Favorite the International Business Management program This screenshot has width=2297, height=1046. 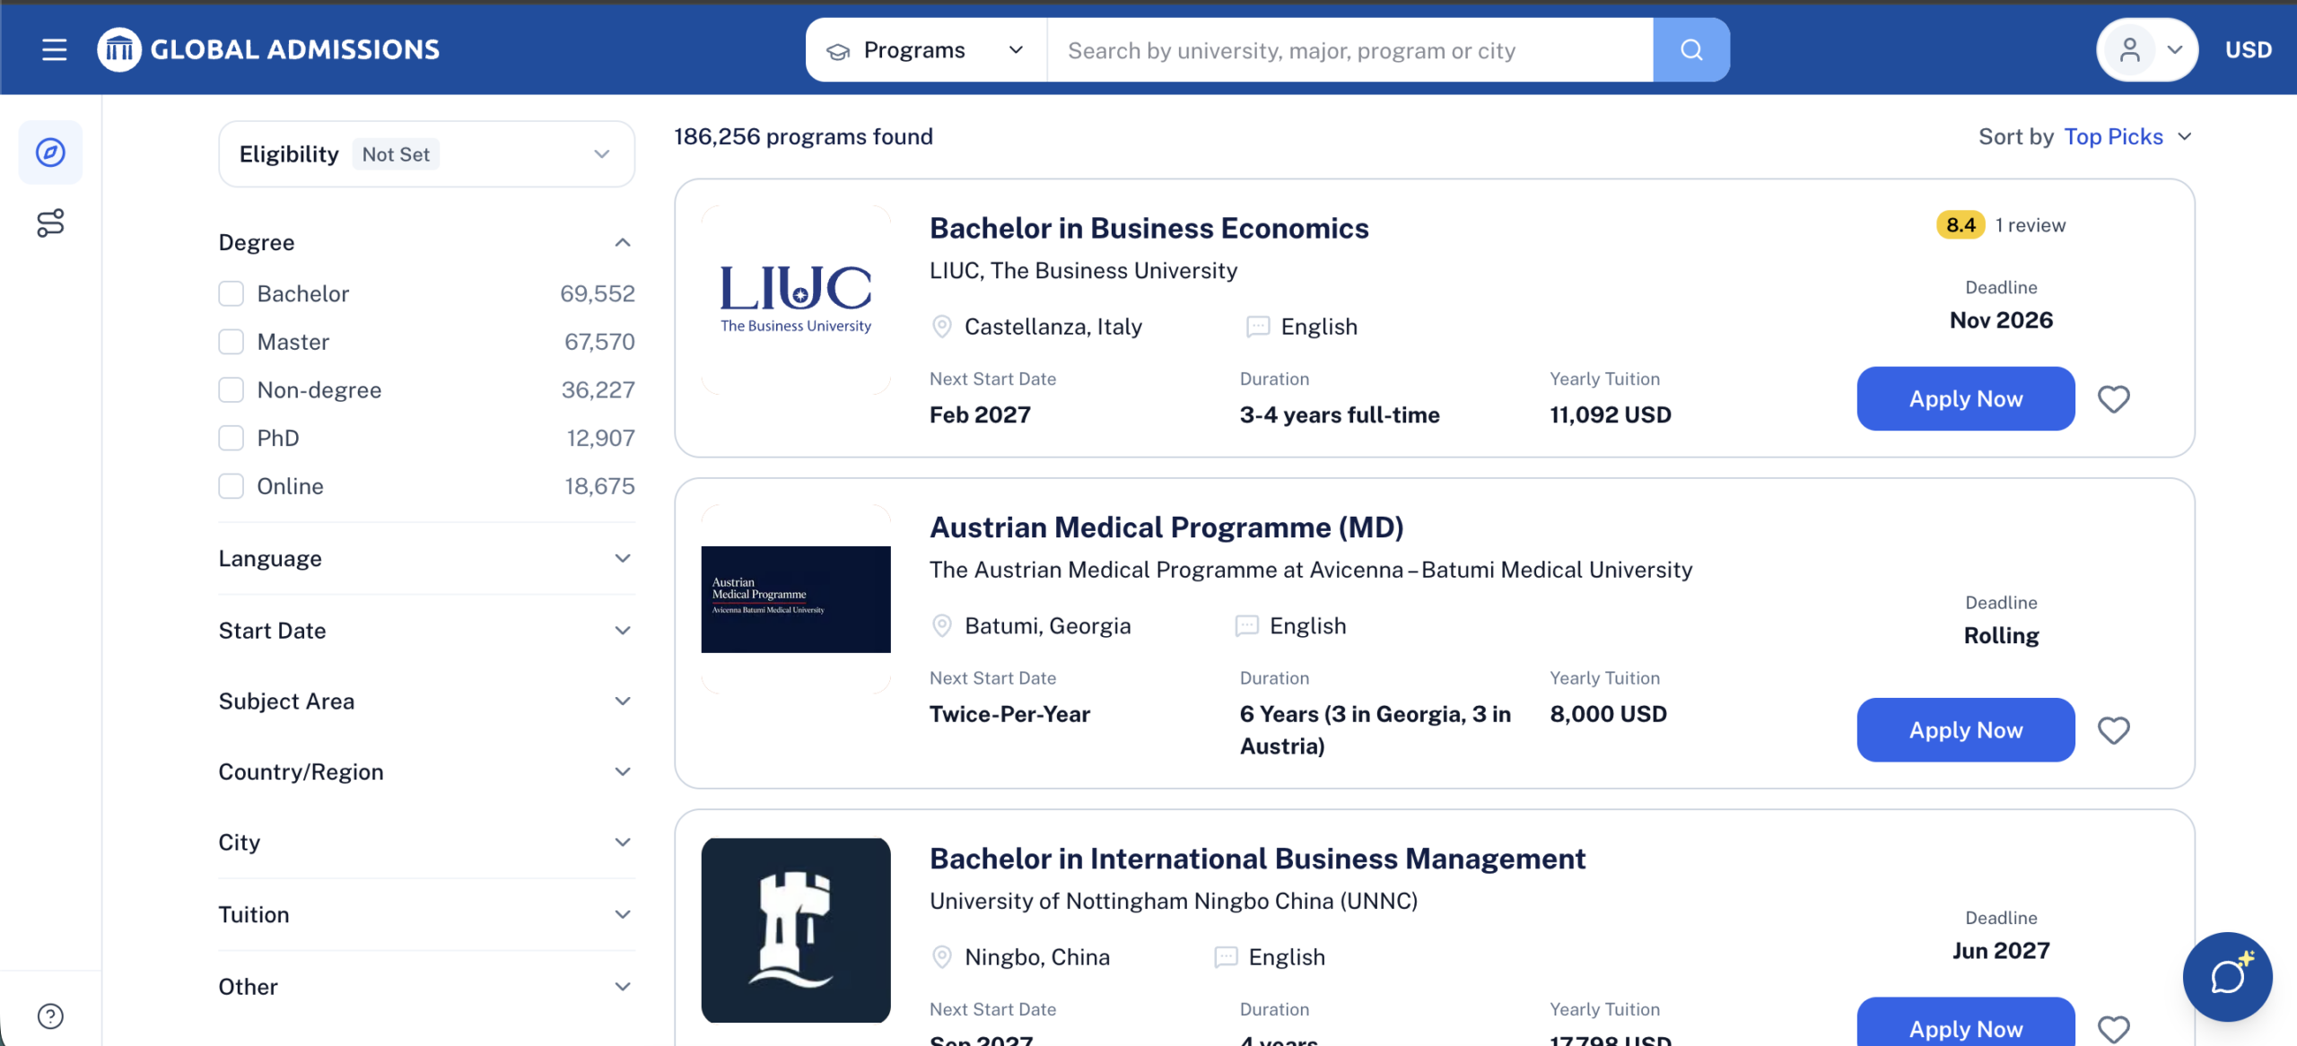pyautogui.click(x=2114, y=1029)
